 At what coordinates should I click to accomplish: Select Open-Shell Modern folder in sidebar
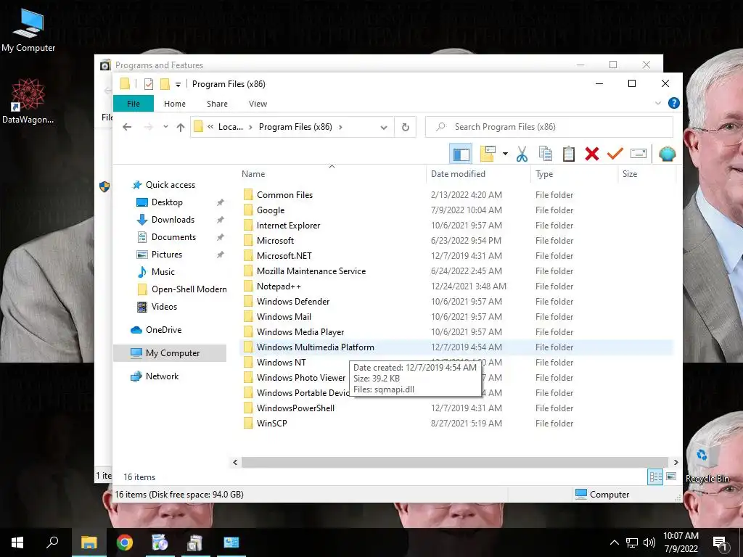(189, 289)
